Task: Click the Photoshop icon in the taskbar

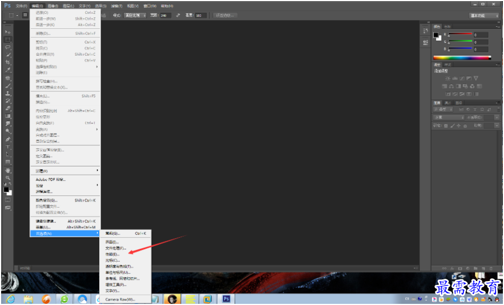Action: point(226,299)
